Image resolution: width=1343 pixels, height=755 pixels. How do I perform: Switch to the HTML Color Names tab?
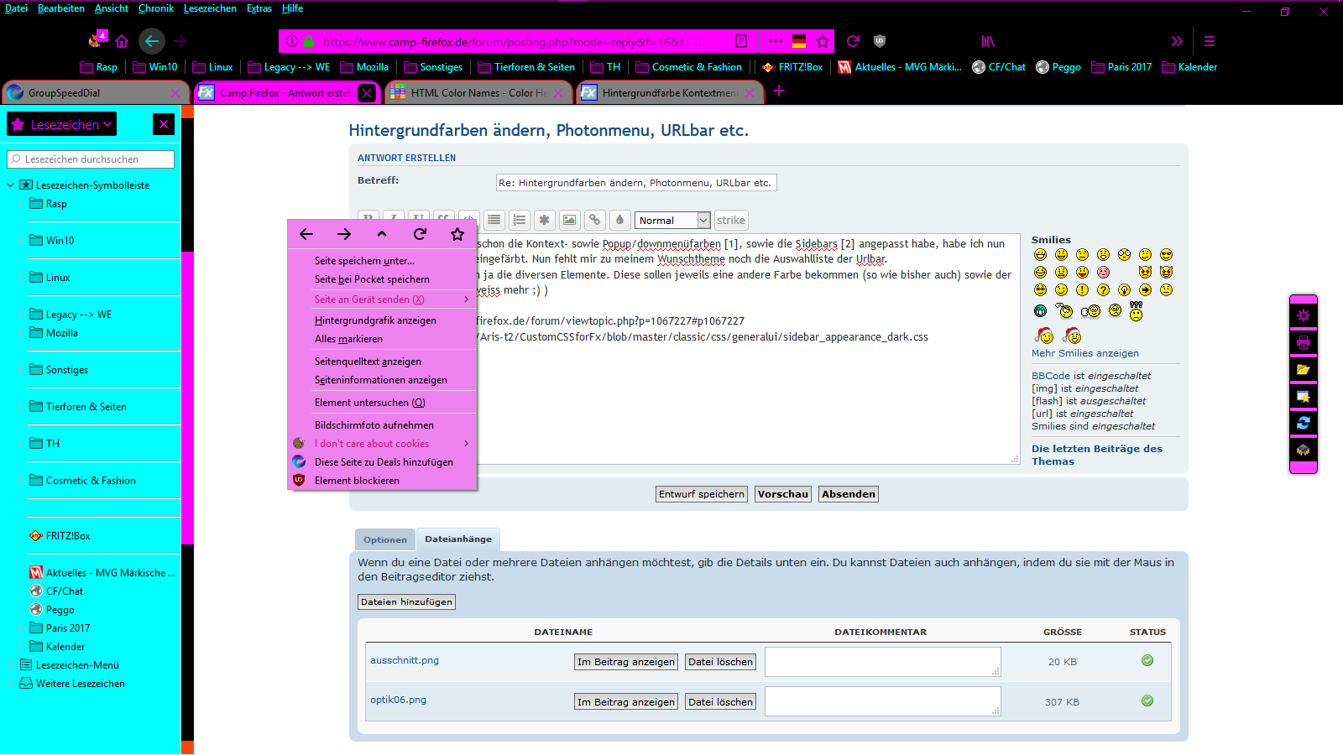click(x=478, y=92)
